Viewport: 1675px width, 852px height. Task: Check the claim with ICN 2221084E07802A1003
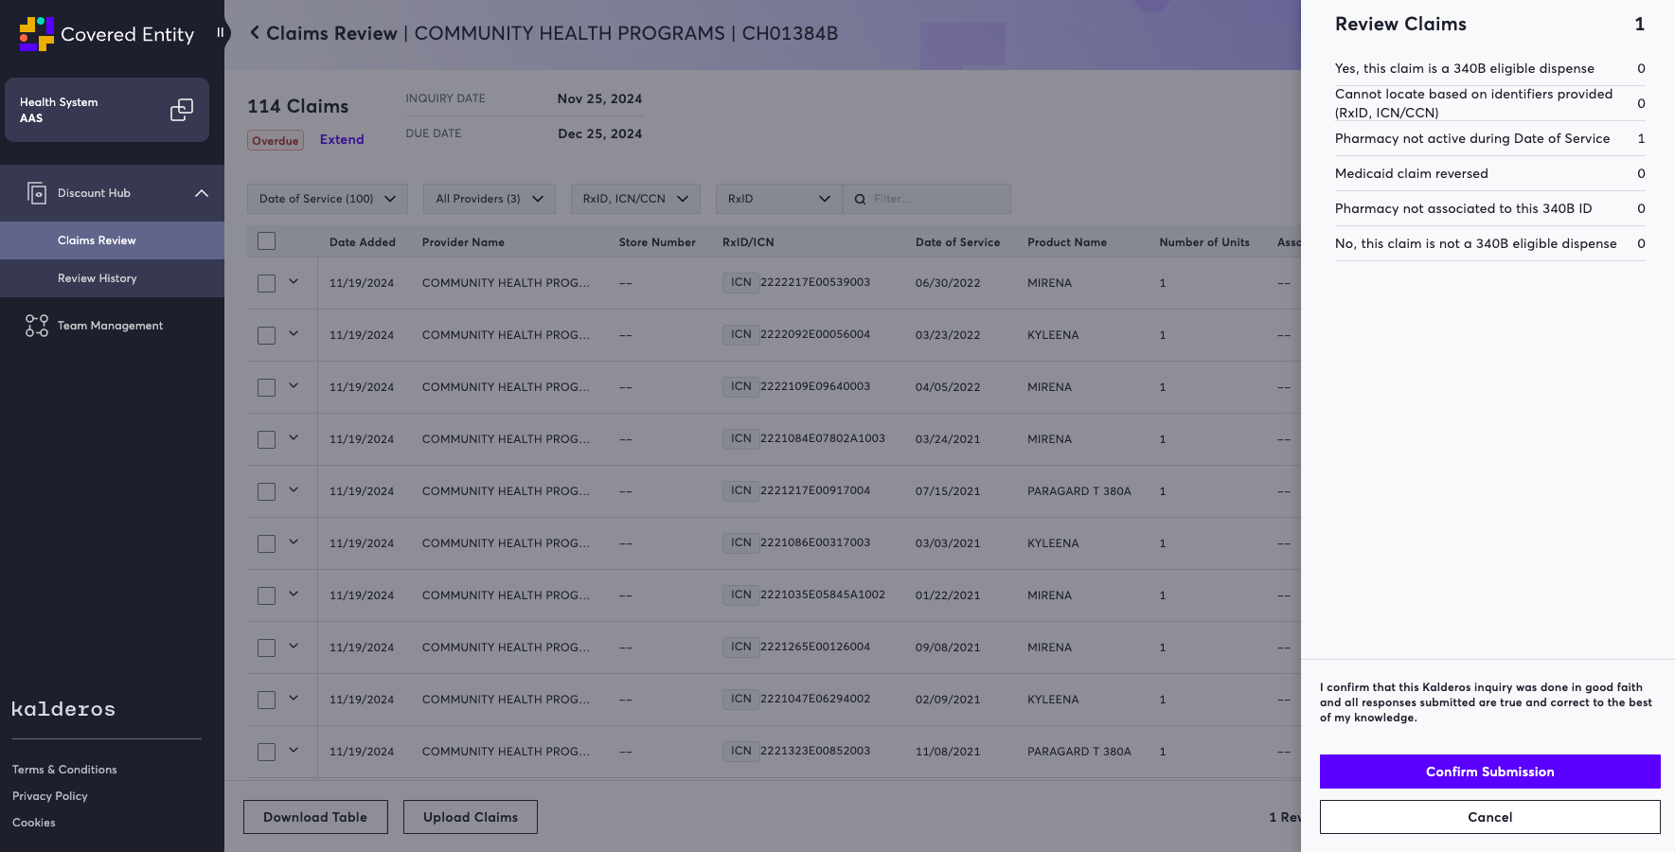point(267,439)
